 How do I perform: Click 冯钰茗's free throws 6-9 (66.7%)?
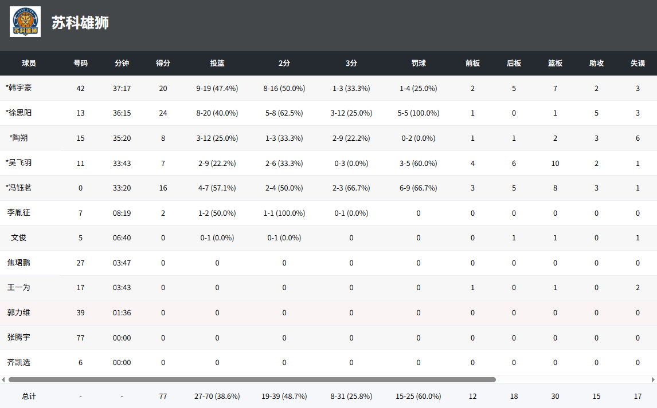tap(418, 188)
